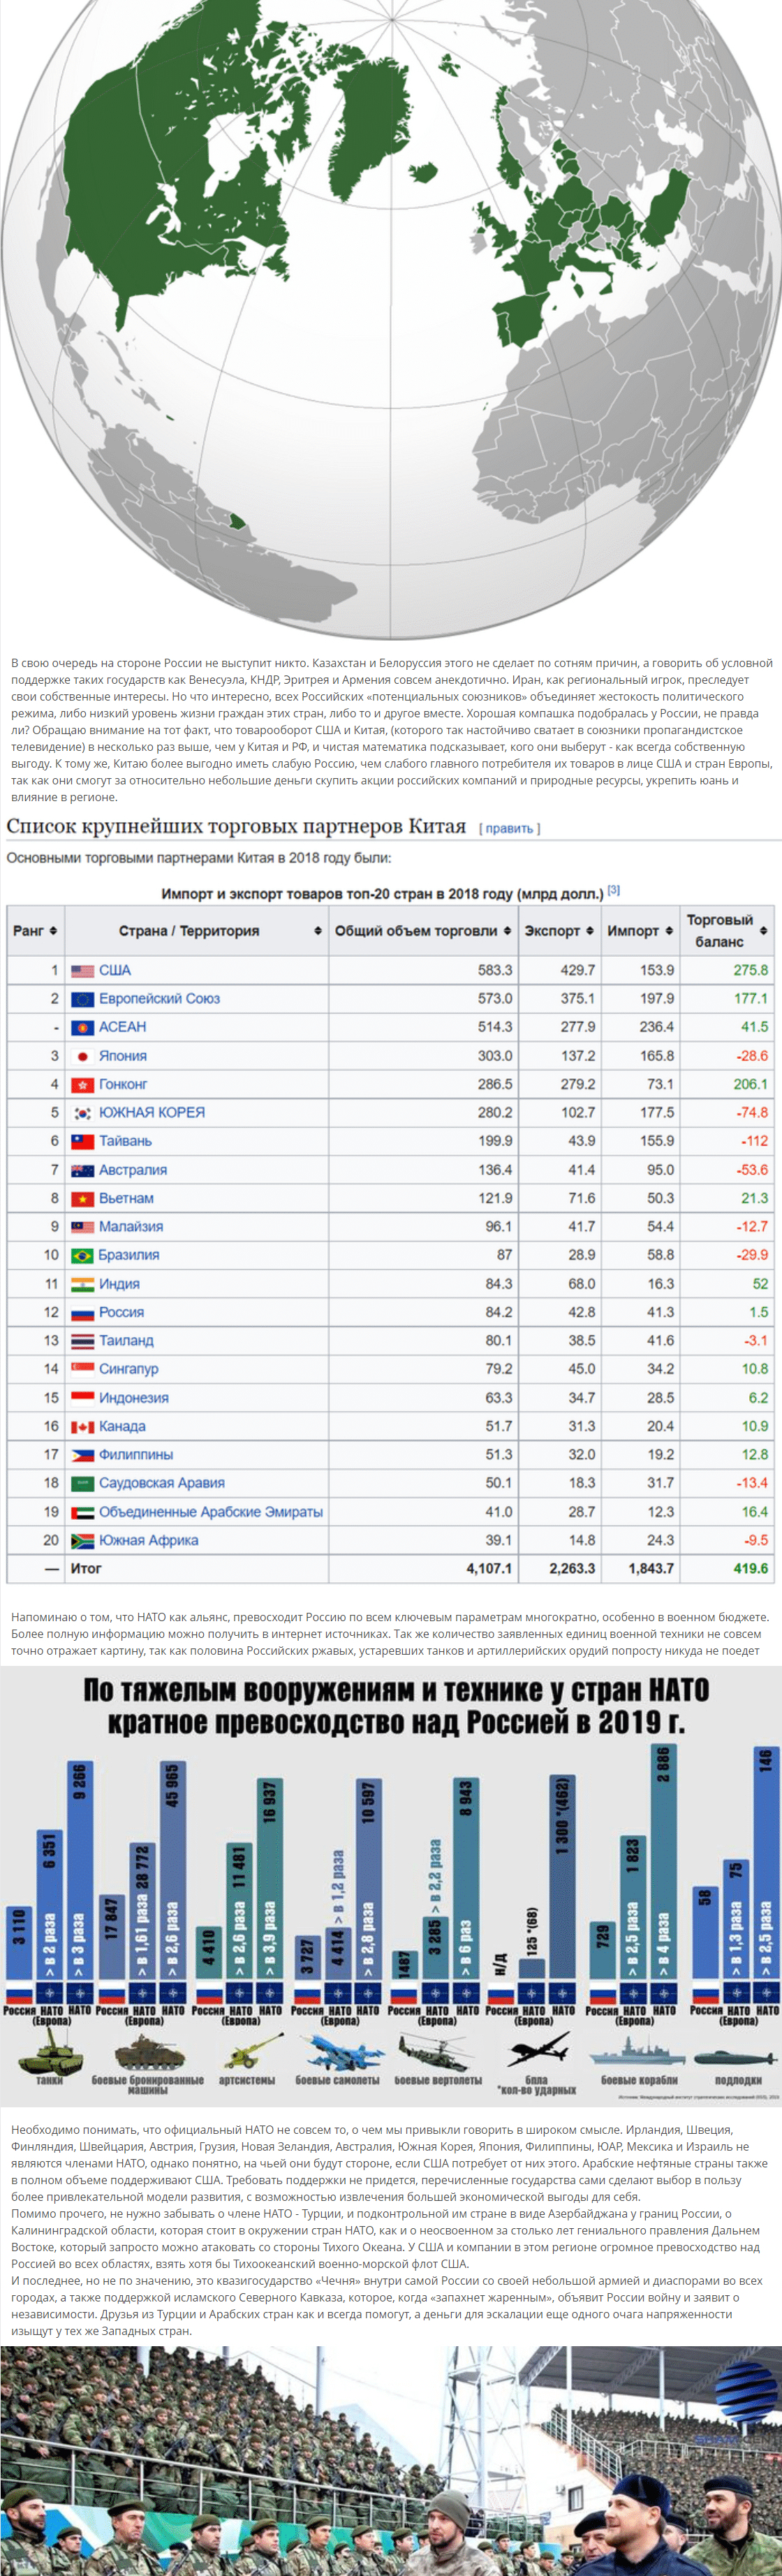This screenshot has height=2576, width=782.
Task: Visit the Россия link in table
Action: click(121, 1312)
